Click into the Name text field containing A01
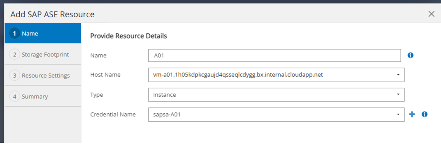 (x=274, y=56)
